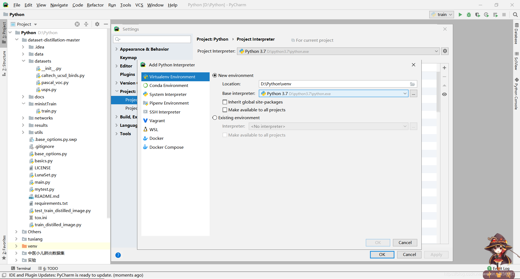Expand the networks folder
This screenshot has width=520, height=279.
pyautogui.click(x=23, y=118)
